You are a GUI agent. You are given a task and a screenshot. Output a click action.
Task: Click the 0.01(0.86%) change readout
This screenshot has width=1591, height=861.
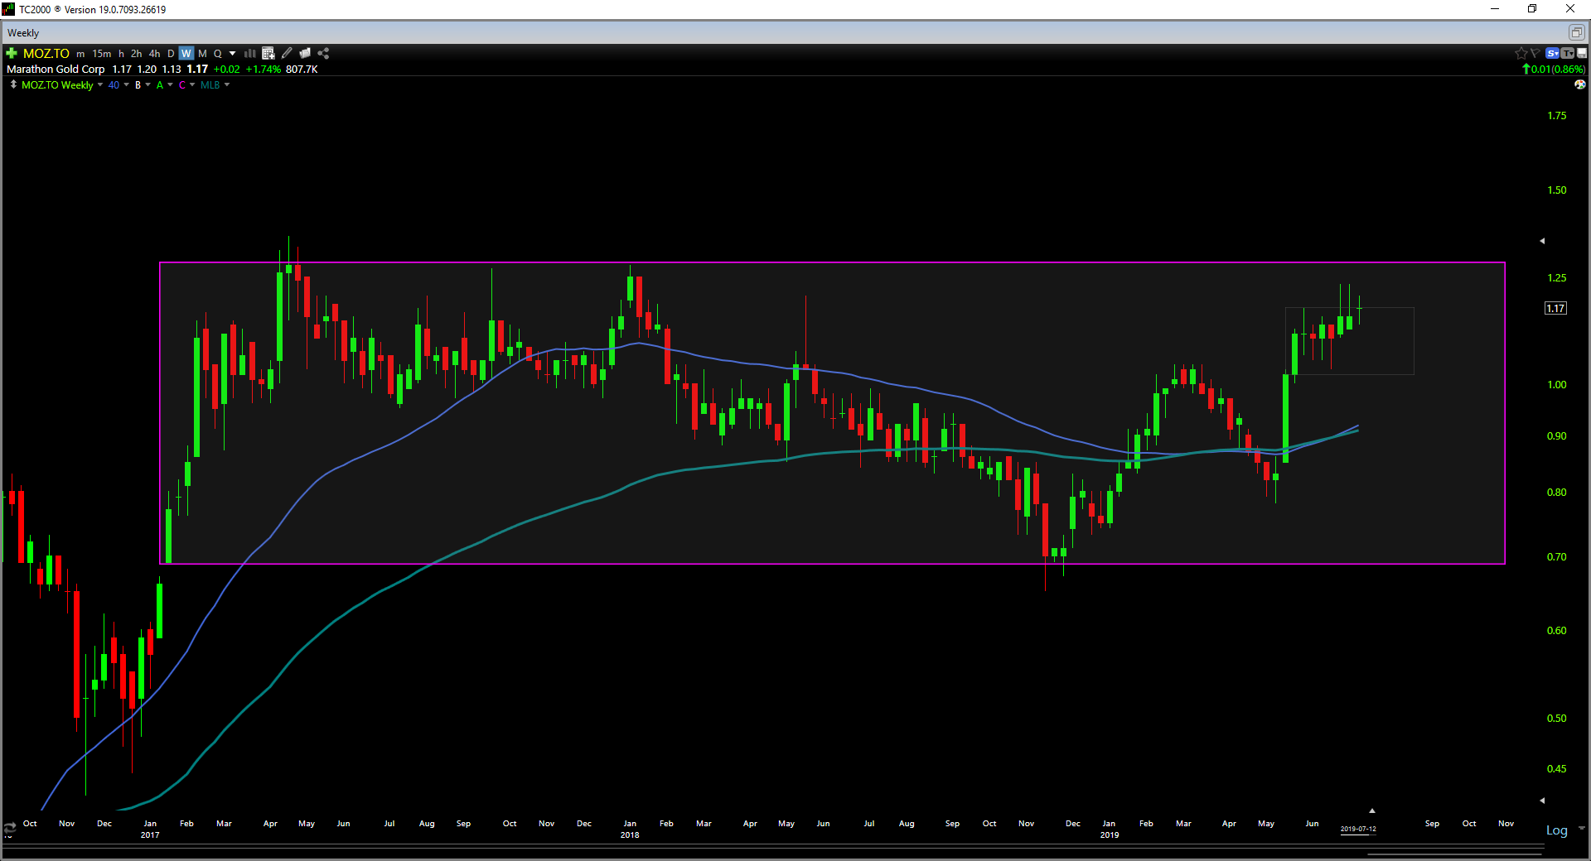[1554, 70]
